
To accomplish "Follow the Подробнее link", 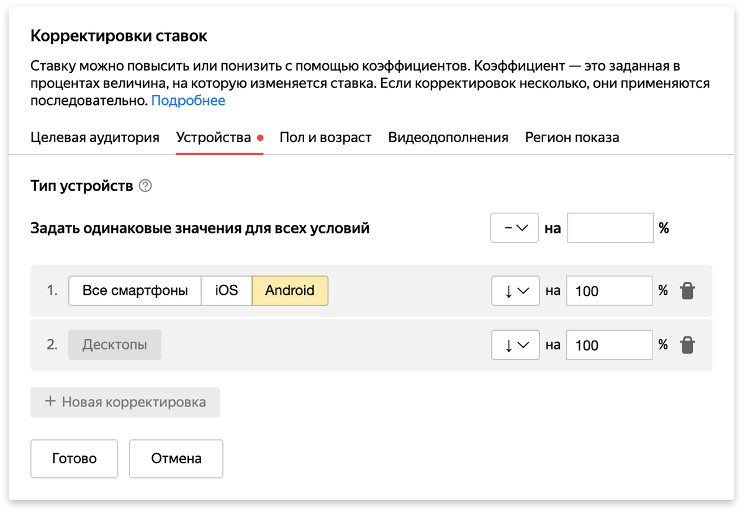I will tap(188, 101).
